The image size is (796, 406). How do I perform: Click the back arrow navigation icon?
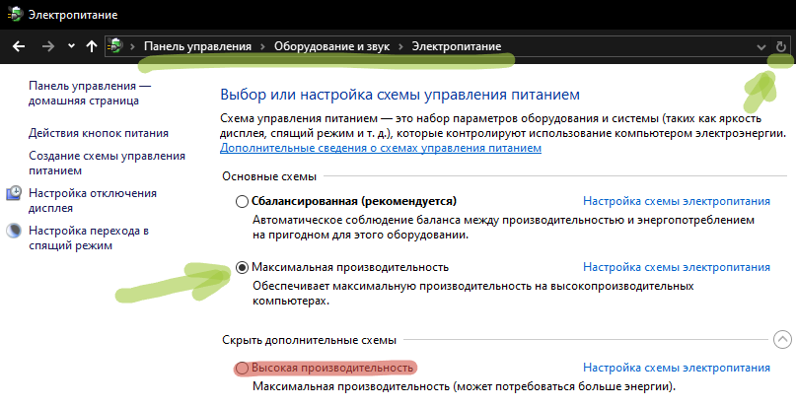click(19, 46)
